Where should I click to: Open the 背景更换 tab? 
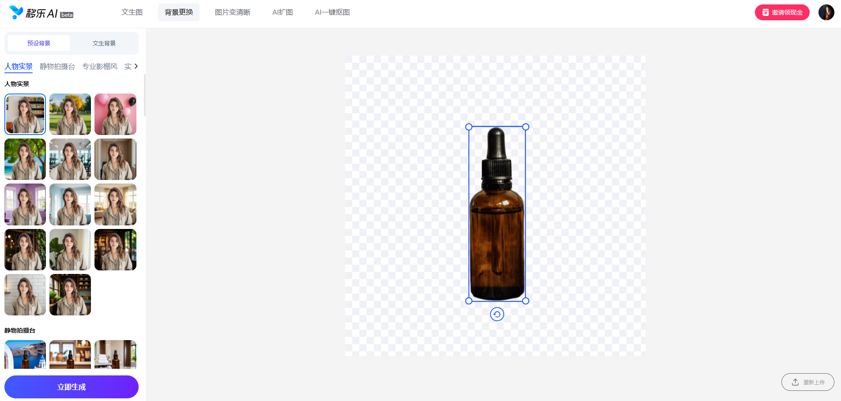click(179, 12)
